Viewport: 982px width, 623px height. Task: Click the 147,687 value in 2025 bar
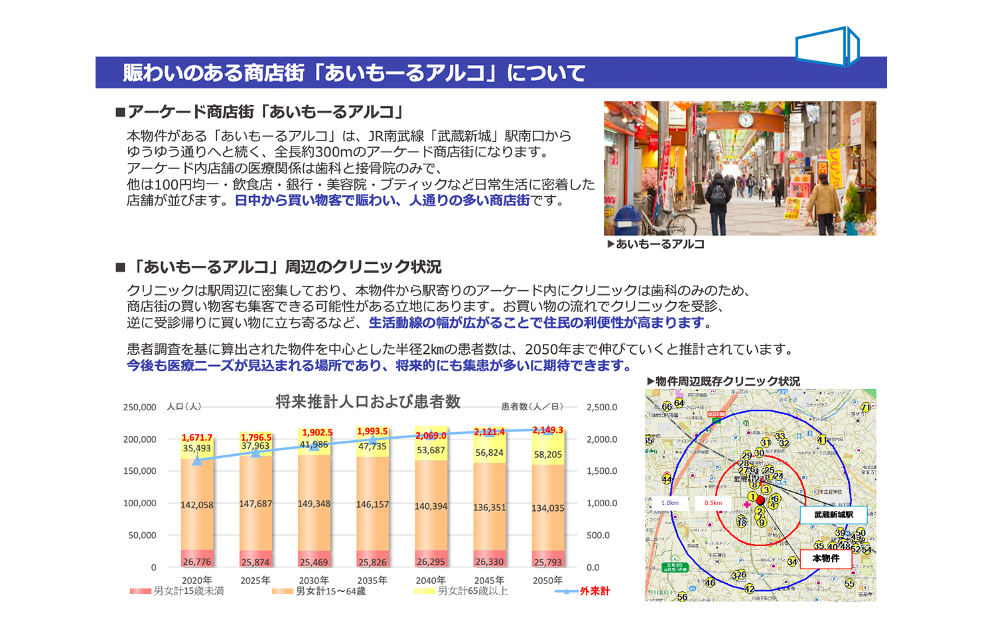click(x=255, y=504)
